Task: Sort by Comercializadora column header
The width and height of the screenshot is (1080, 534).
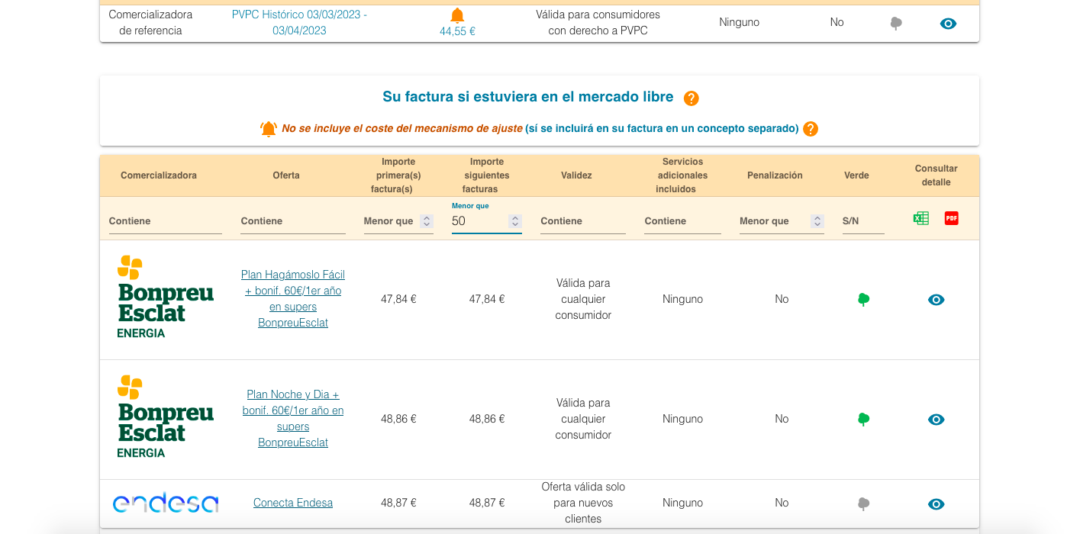Action: click(x=159, y=175)
